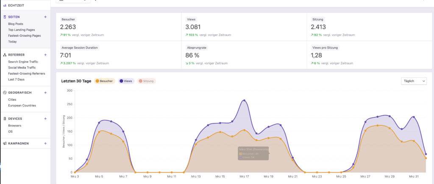Expand Kampagnen section with plus button
The image size is (434, 184).
[x=45, y=143]
